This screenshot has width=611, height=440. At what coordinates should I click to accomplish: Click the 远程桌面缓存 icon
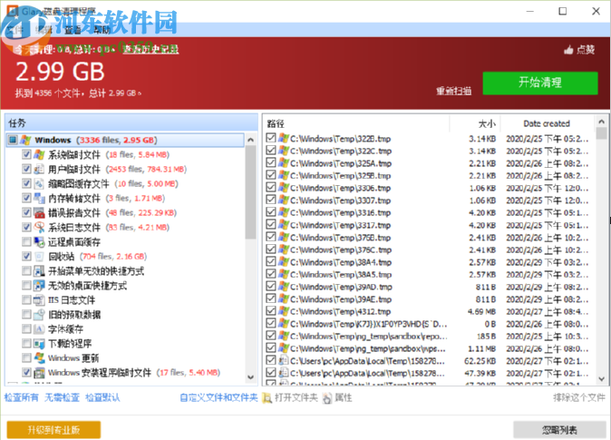[x=39, y=242]
